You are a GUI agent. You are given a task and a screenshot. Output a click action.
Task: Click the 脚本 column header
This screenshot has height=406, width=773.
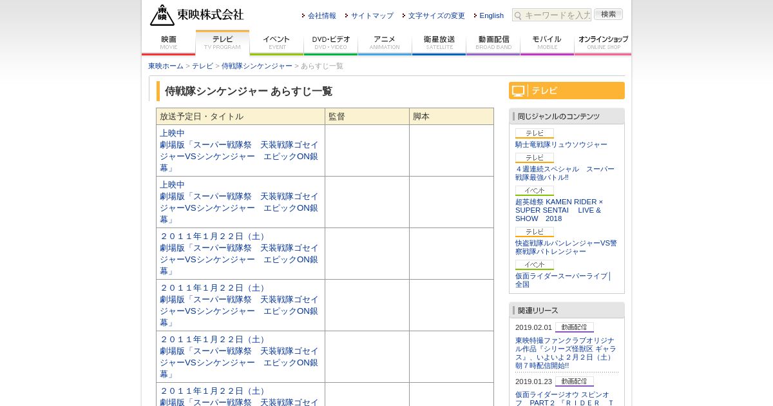(x=452, y=117)
